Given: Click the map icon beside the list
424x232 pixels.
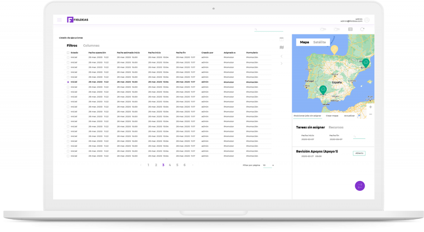Looking at the screenshot, I should (282, 47).
